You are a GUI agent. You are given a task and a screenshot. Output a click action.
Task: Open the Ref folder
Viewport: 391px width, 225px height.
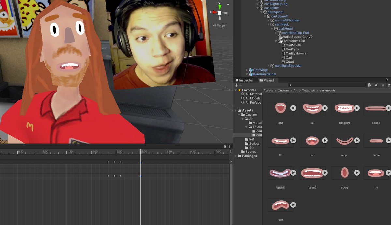click(x=250, y=139)
